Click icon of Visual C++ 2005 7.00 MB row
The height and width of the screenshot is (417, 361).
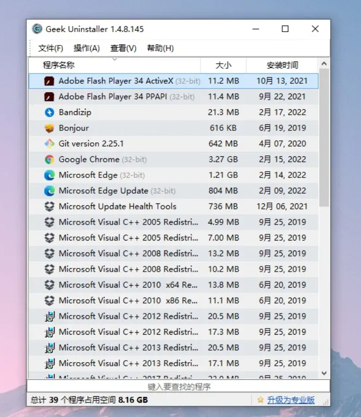[x=49, y=238]
